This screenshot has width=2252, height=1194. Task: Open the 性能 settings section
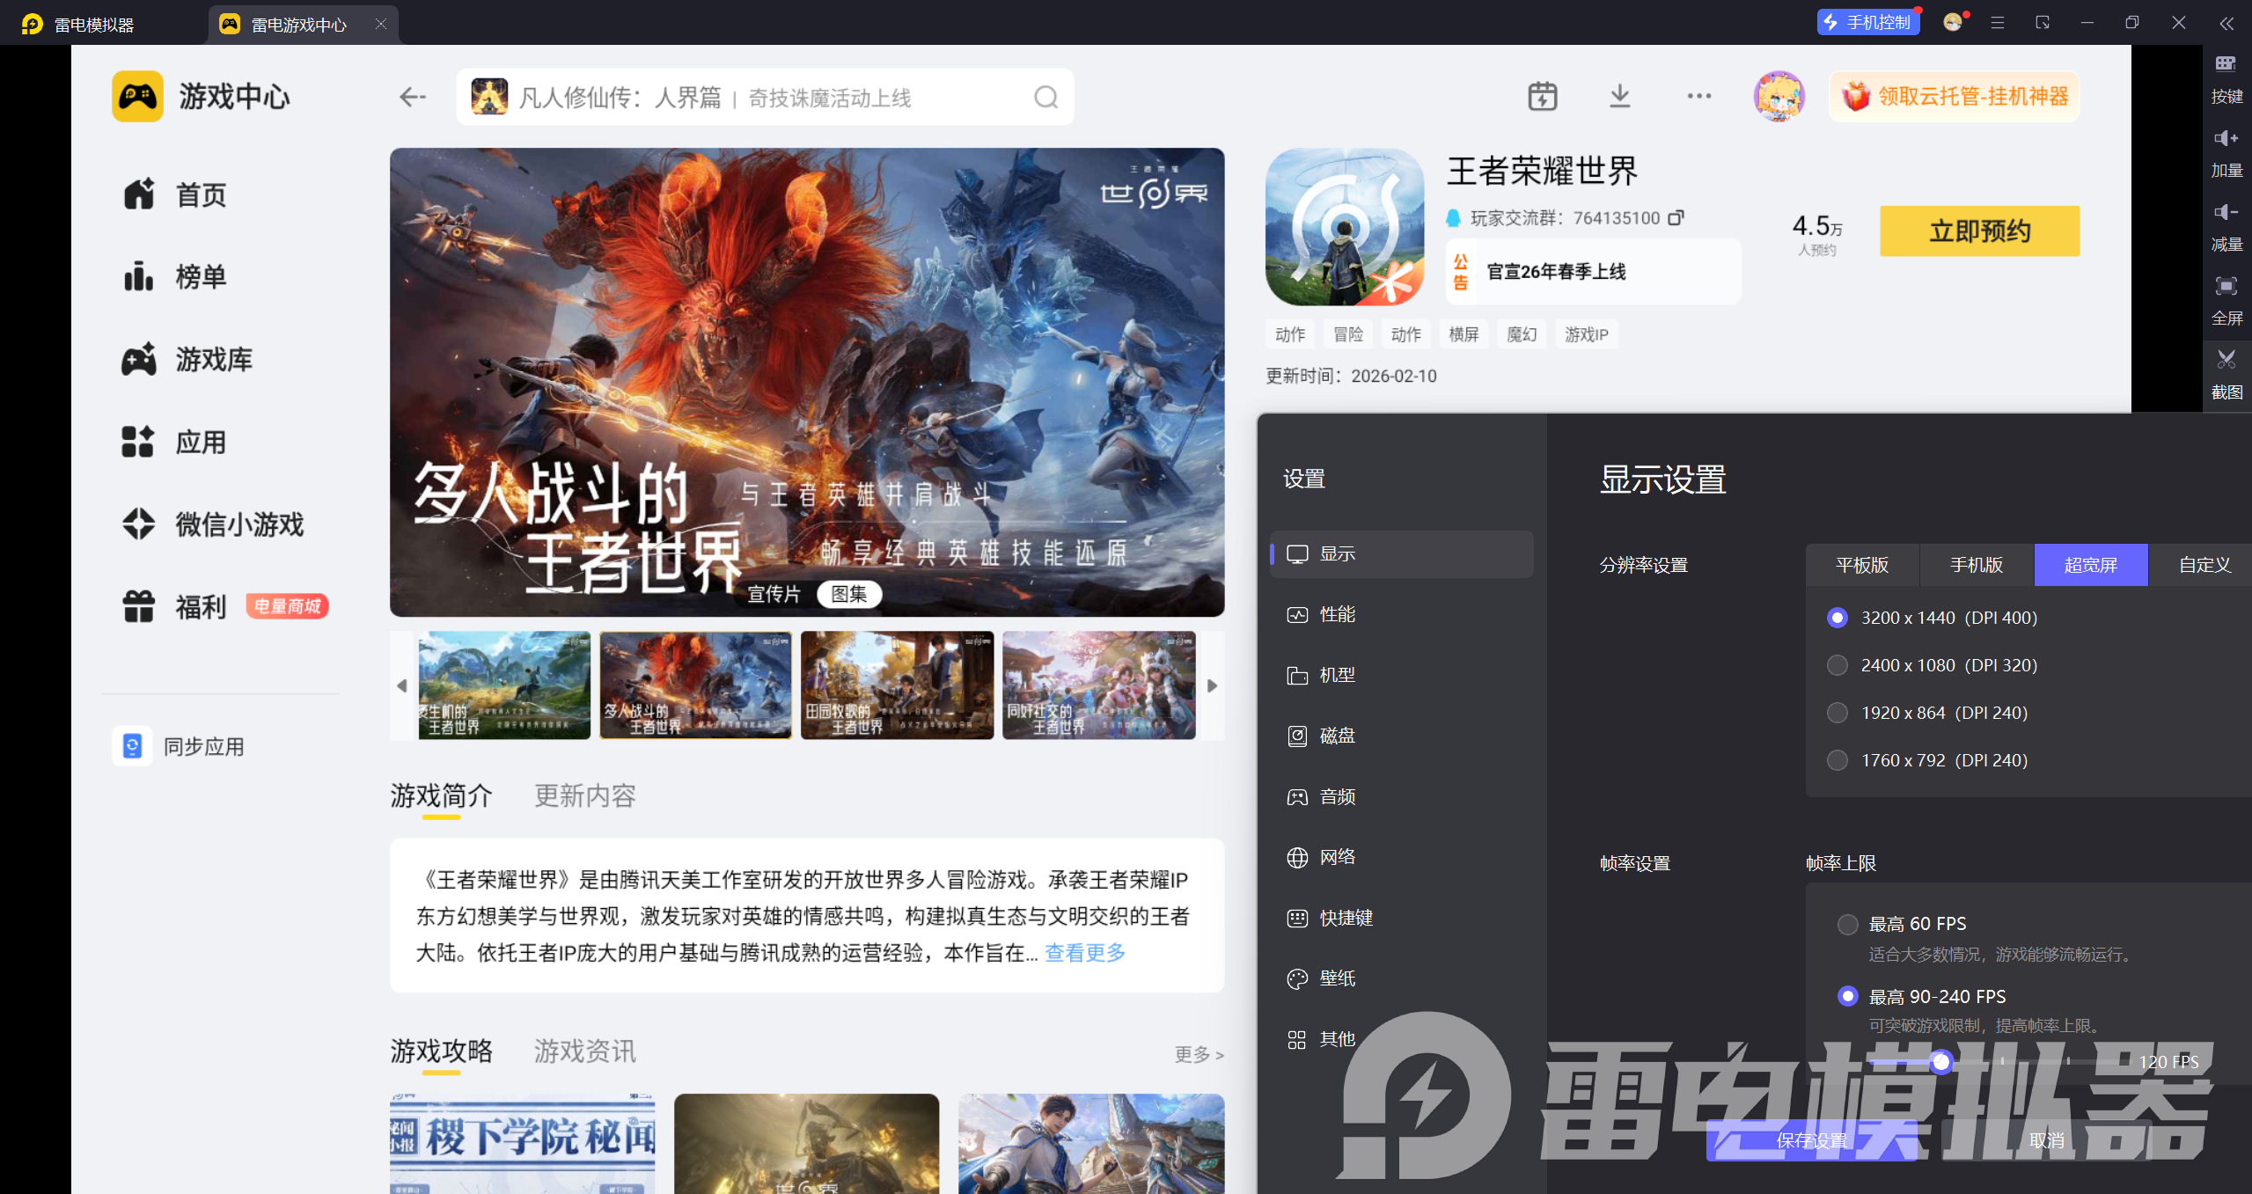[1338, 614]
